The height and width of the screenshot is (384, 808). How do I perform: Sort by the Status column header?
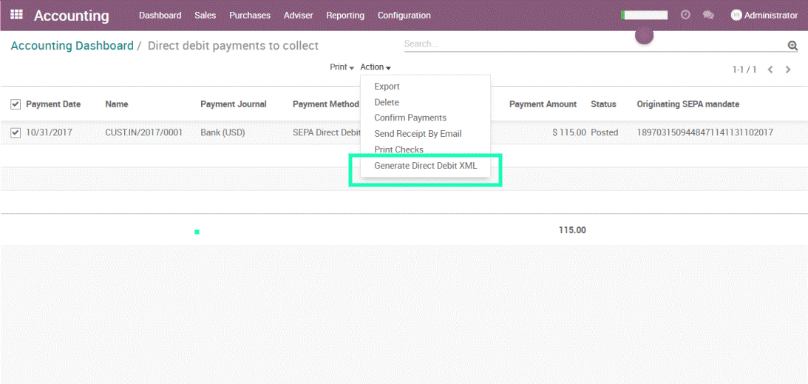(x=603, y=104)
